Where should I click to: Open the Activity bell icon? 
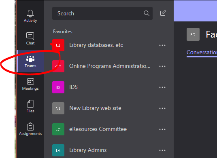click(x=30, y=13)
